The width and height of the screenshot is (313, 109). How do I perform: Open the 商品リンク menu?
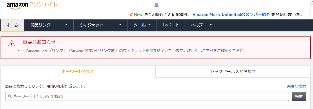[x=49, y=25]
